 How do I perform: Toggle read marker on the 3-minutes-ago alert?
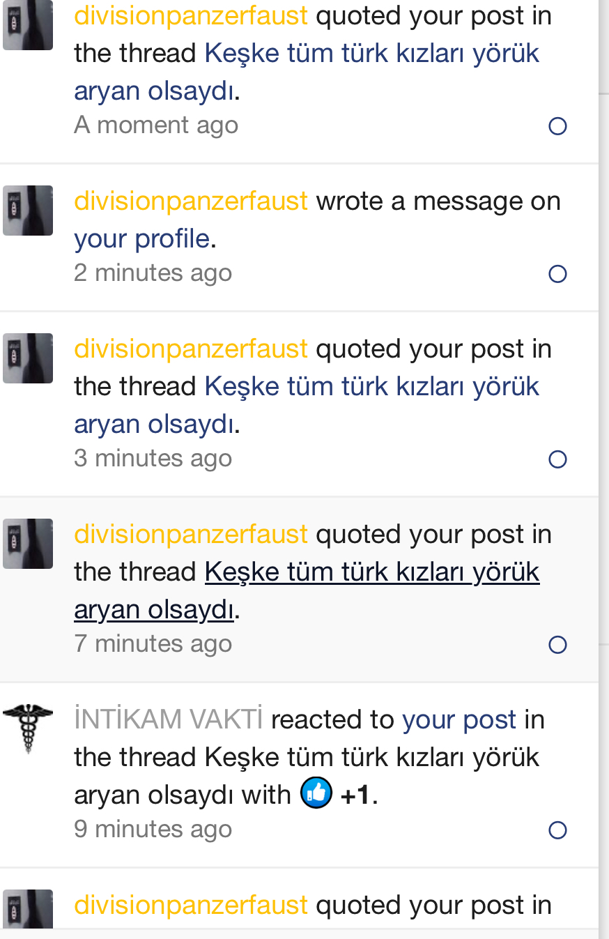(x=557, y=459)
